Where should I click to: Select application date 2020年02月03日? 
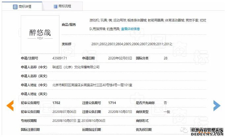point(120,58)
